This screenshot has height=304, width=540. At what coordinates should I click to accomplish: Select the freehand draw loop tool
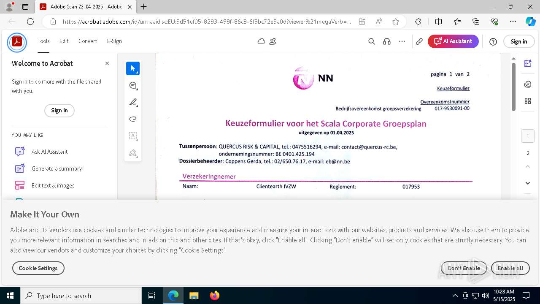(x=133, y=119)
